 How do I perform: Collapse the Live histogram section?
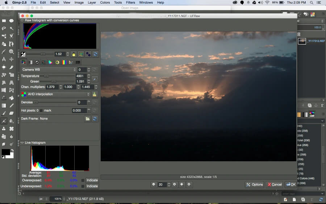pos(22,143)
